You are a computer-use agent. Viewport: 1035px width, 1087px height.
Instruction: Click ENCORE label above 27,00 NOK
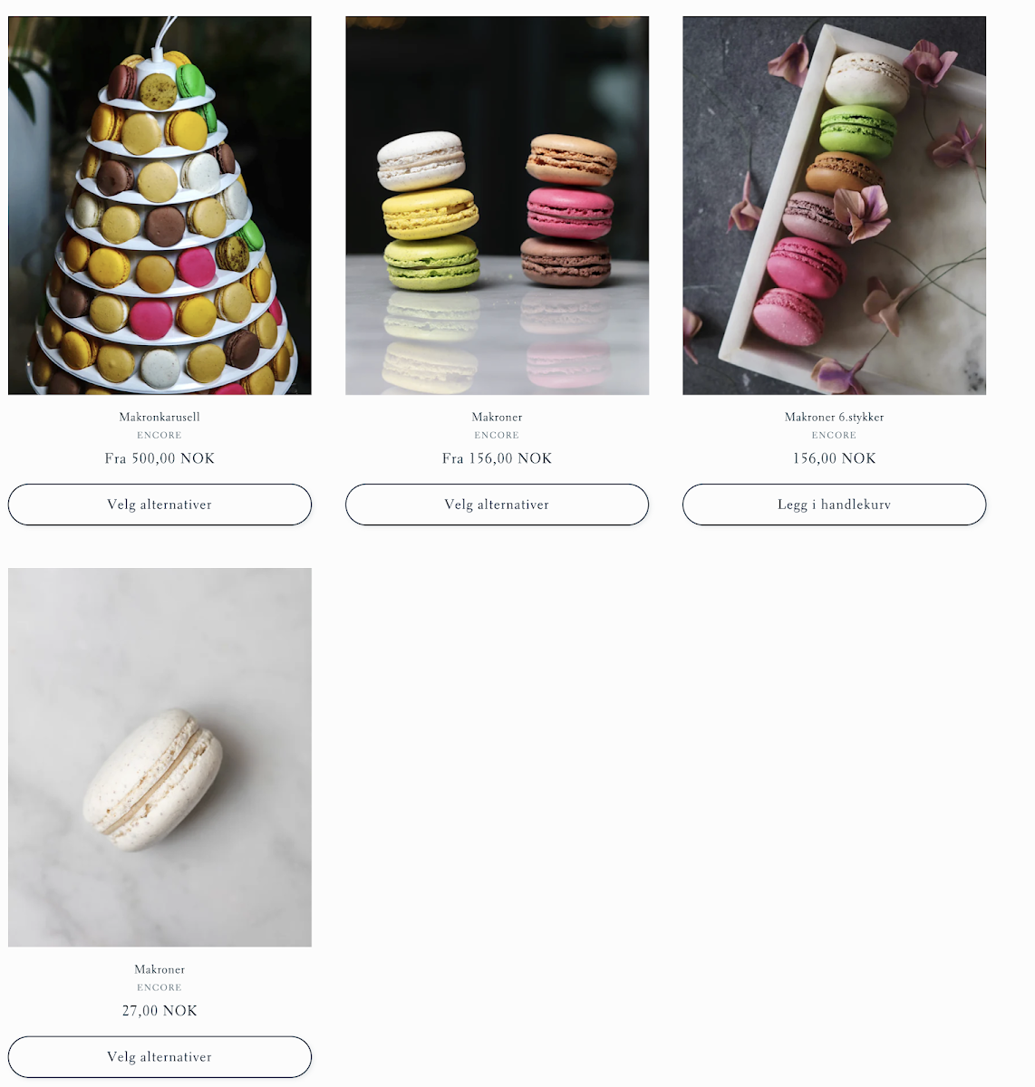160,987
